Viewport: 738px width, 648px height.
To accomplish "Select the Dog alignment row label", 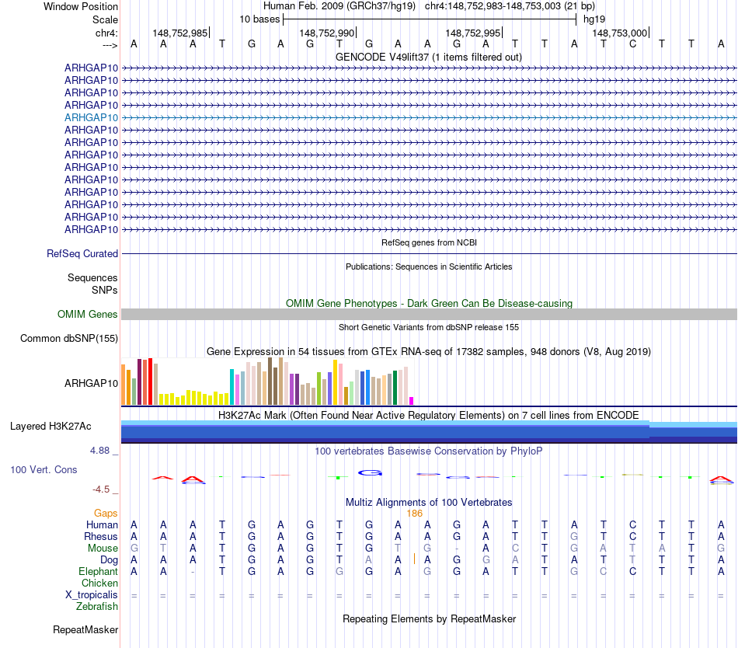I will click(109, 560).
